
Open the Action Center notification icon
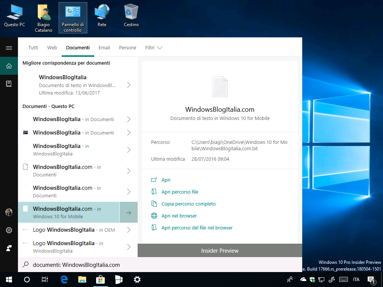coord(371,280)
